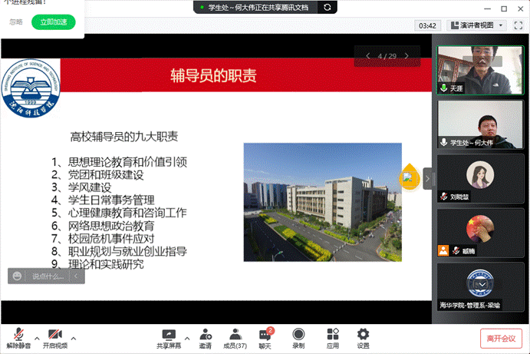Unmute the microphone (解除静音)
This screenshot has width=530, height=354.
[19, 338]
